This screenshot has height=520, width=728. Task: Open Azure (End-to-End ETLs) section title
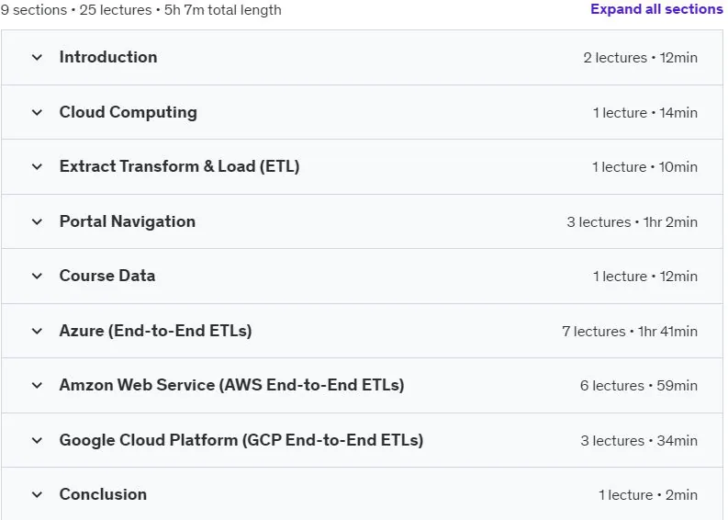(x=155, y=331)
